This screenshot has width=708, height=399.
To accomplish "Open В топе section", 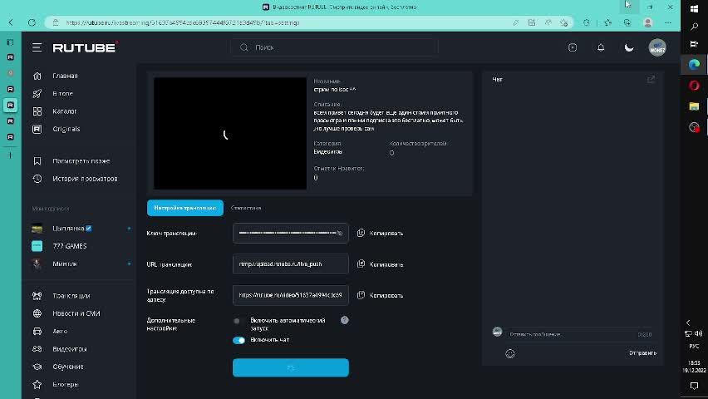I will [x=62, y=94].
